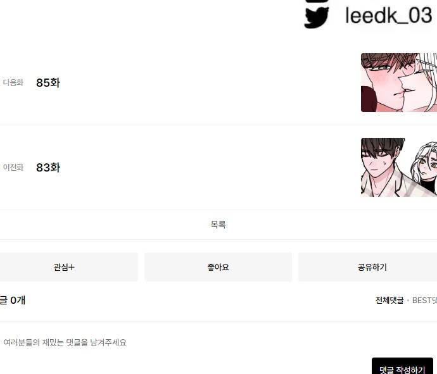Viewport: 437px width, 374px height.
Task: Open the 목록 episode list
Action: [x=218, y=225]
